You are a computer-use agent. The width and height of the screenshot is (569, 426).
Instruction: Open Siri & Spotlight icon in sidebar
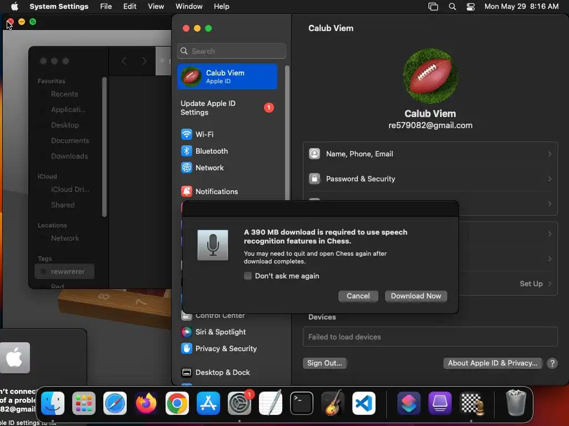(x=187, y=332)
